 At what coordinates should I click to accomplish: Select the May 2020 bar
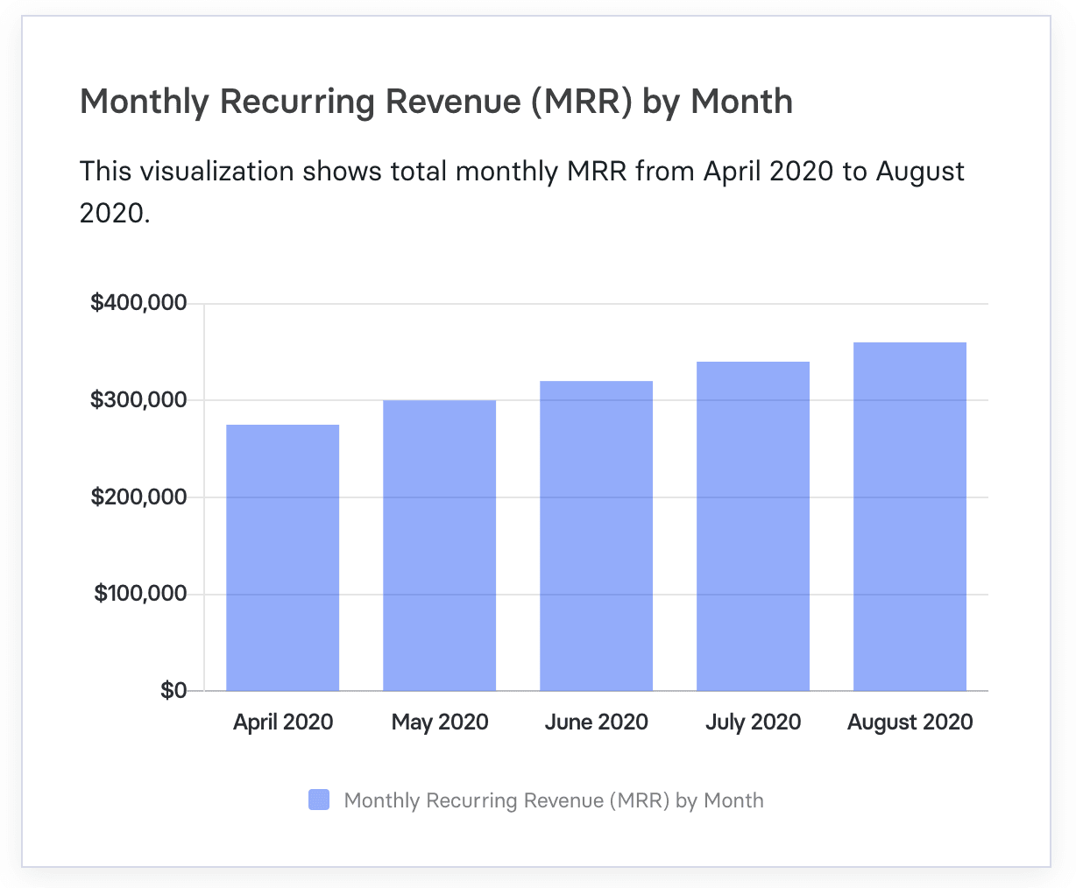pyautogui.click(x=440, y=546)
